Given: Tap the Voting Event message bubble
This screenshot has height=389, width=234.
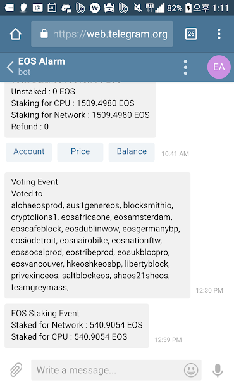Looking at the screenshot, I should [97, 235].
